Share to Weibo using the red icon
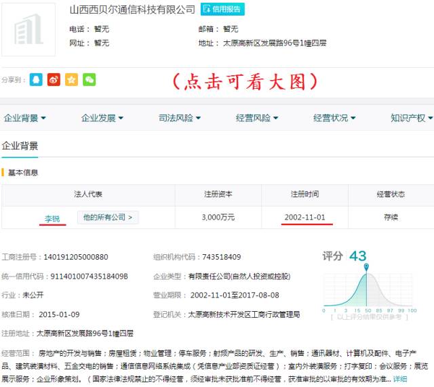The width and height of the screenshot is (434, 387). click(x=54, y=79)
